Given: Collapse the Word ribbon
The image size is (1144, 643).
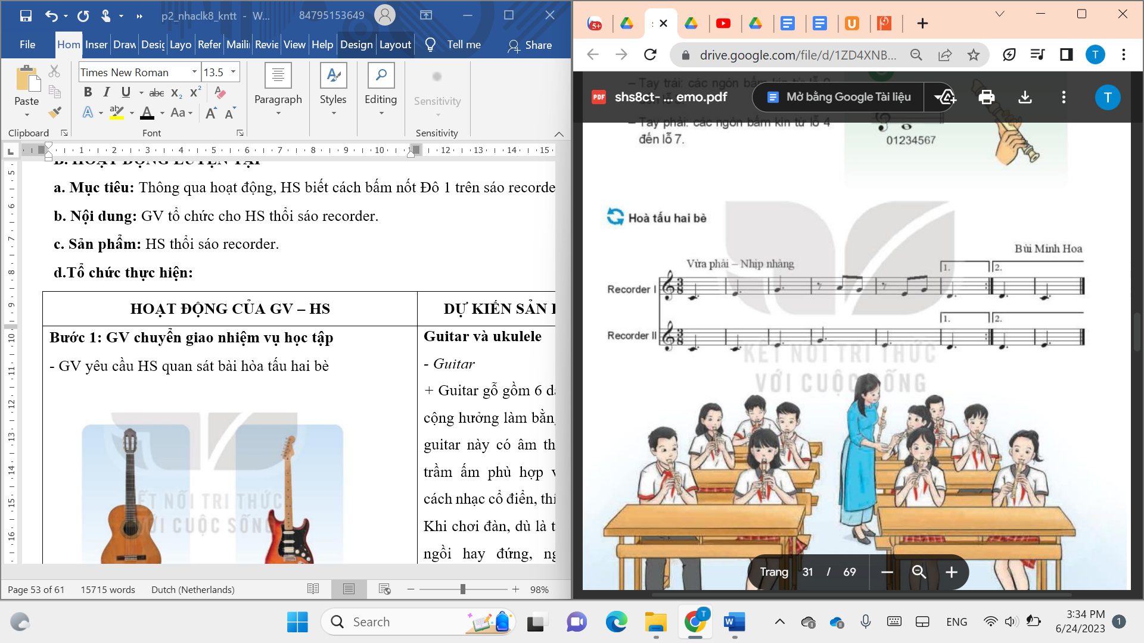Looking at the screenshot, I should [559, 134].
